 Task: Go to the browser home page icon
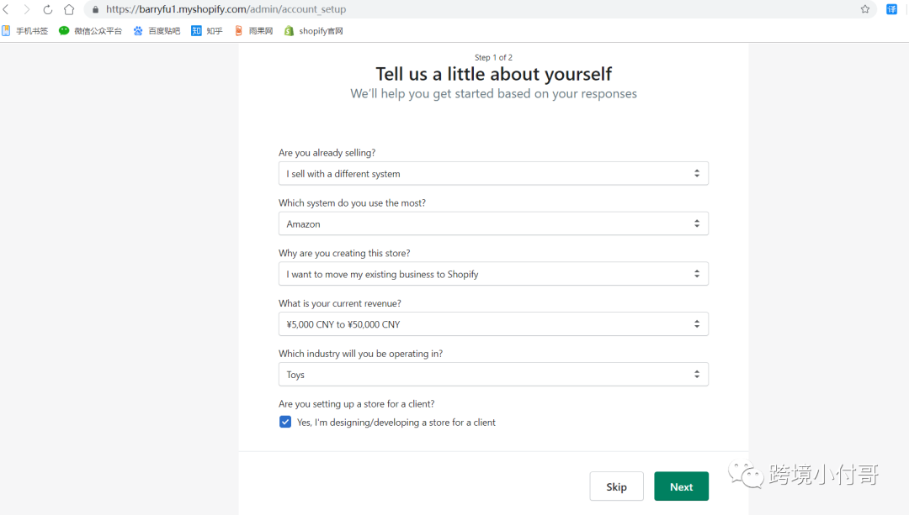pos(69,9)
